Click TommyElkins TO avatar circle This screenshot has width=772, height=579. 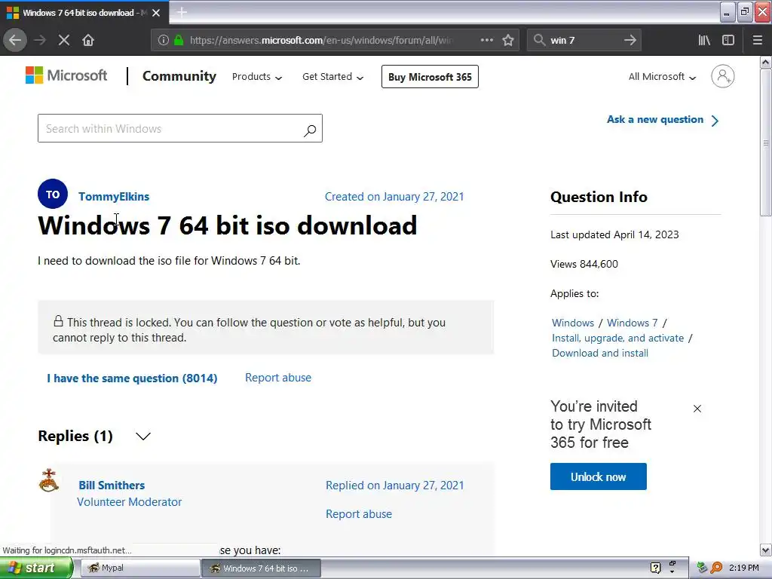[53, 194]
